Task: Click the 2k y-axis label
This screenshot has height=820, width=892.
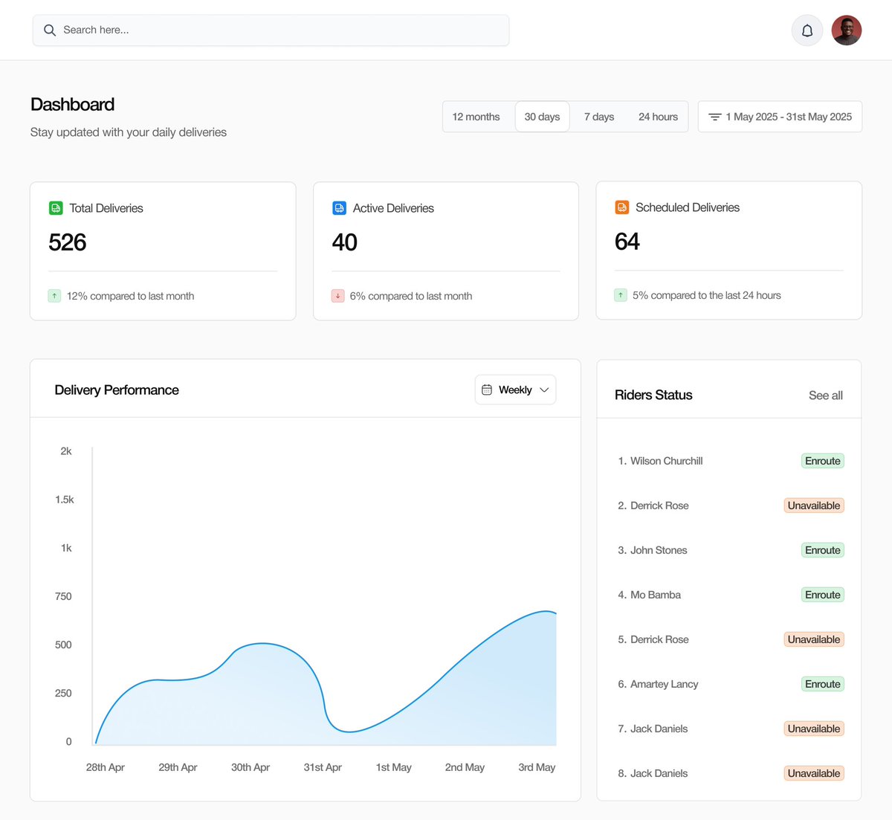Action: click(x=66, y=451)
